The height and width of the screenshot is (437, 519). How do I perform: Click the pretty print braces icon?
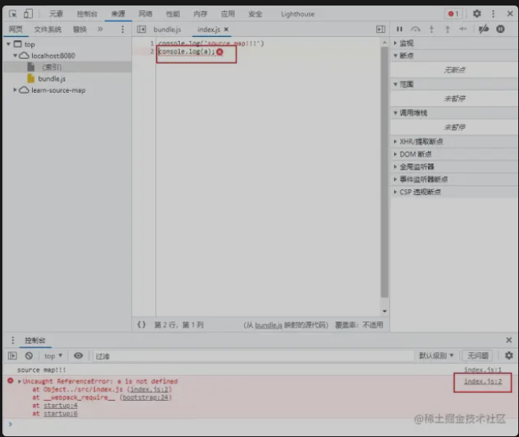tap(141, 325)
